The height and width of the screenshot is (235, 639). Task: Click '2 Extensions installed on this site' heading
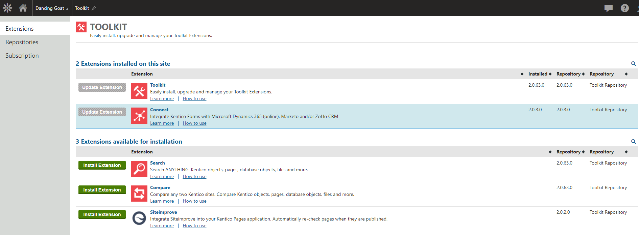[123, 64]
